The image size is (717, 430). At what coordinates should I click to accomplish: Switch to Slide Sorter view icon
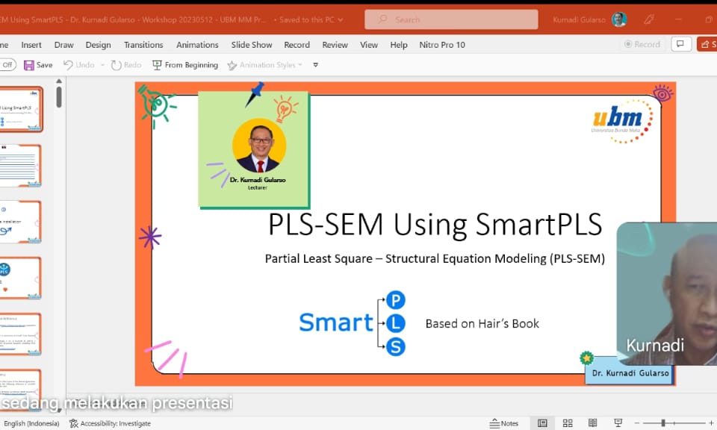point(568,423)
